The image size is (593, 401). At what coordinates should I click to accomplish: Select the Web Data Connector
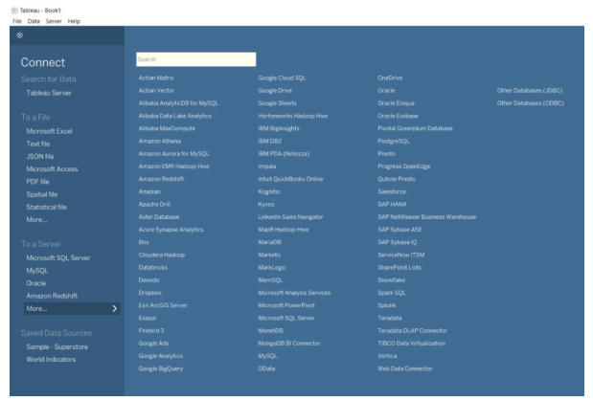(x=404, y=368)
